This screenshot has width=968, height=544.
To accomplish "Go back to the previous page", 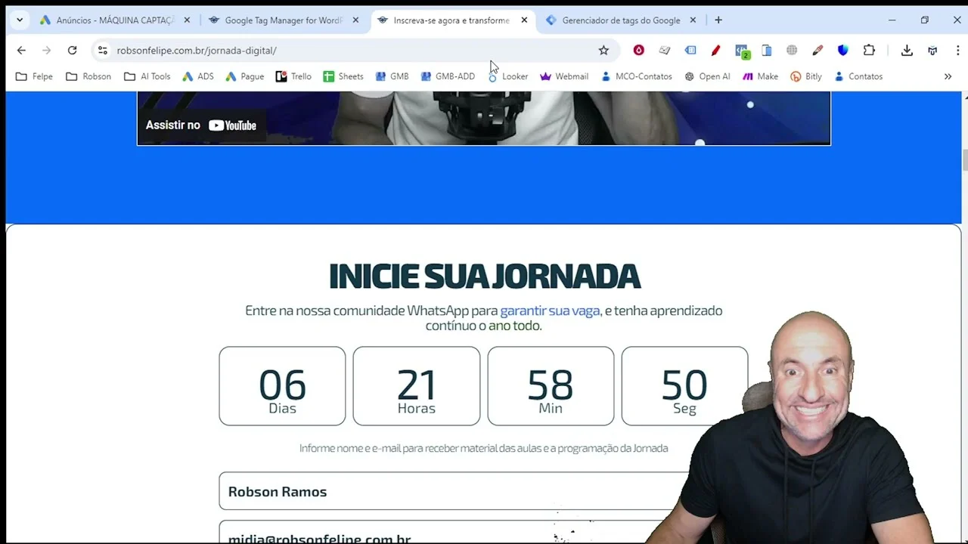I will pyautogui.click(x=21, y=51).
